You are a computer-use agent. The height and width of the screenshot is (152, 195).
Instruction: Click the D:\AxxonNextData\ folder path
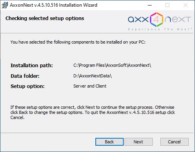93,76
